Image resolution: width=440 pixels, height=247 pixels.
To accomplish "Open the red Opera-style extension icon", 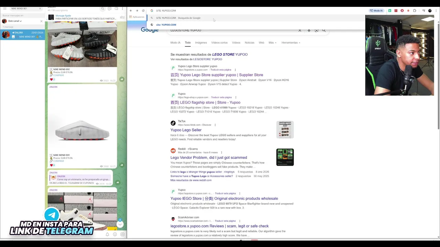I will click(x=402, y=11).
